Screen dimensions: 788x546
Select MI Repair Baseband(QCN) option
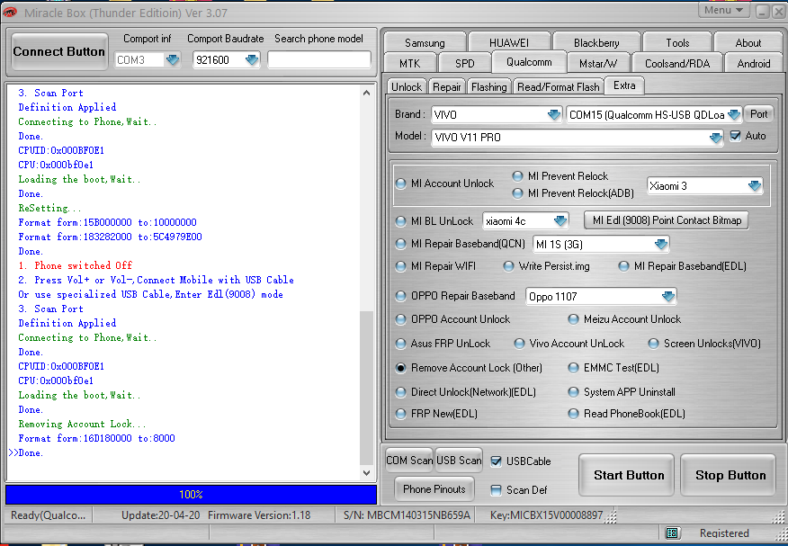[x=400, y=244]
